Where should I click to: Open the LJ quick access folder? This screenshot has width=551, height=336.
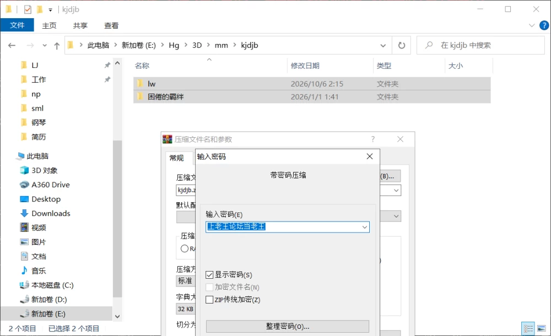35,66
